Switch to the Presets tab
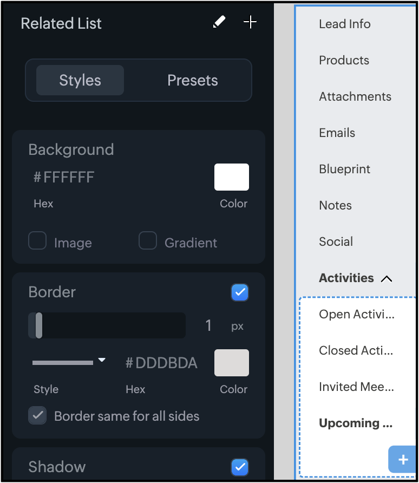 click(x=192, y=80)
